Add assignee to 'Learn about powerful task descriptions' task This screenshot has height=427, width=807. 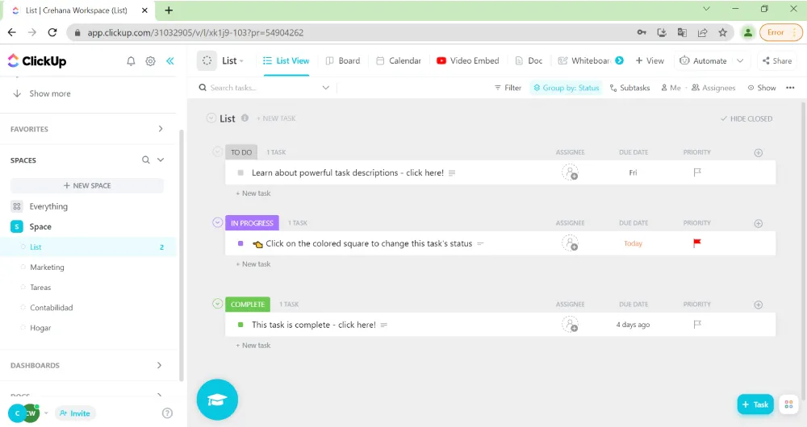point(570,172)
